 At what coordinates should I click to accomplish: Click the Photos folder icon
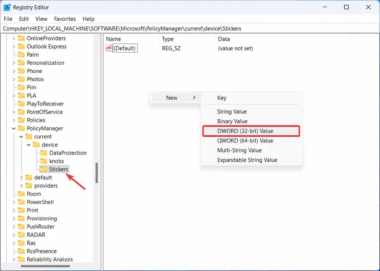pyautogui.click(x=21, y=79)
